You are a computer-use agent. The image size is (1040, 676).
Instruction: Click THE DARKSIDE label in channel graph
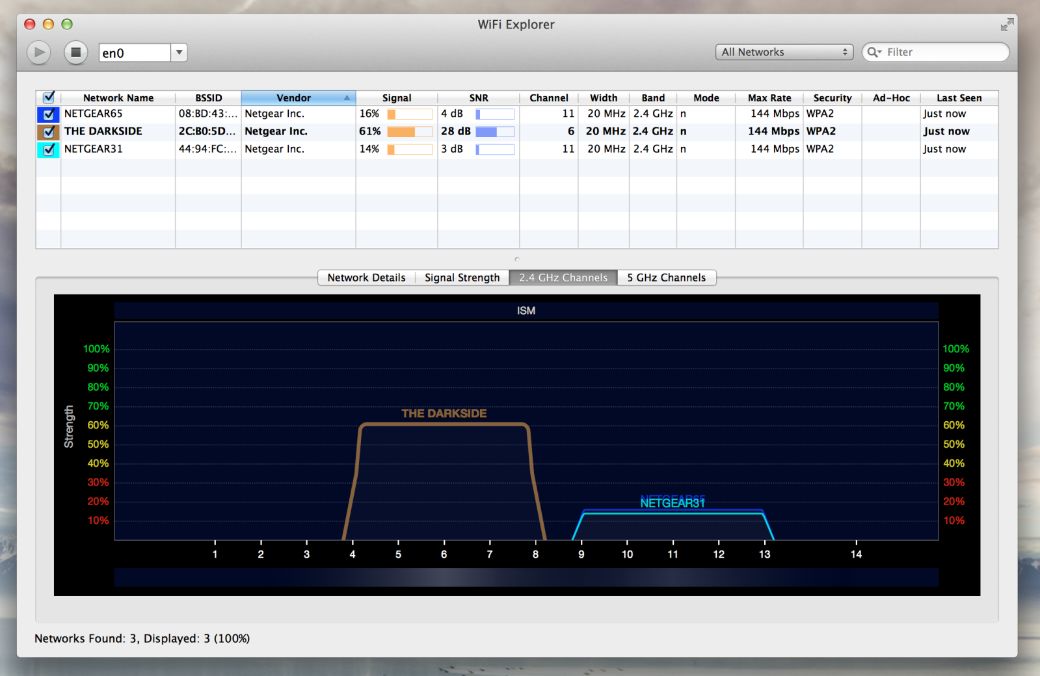click(x=444, y=413)
